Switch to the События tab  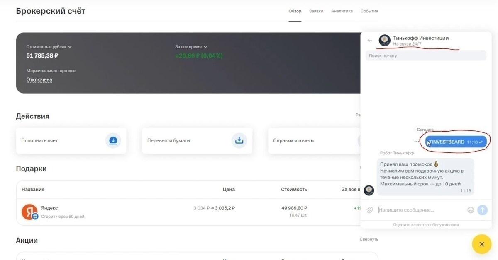pyautogui.click(x=369, y=11)
